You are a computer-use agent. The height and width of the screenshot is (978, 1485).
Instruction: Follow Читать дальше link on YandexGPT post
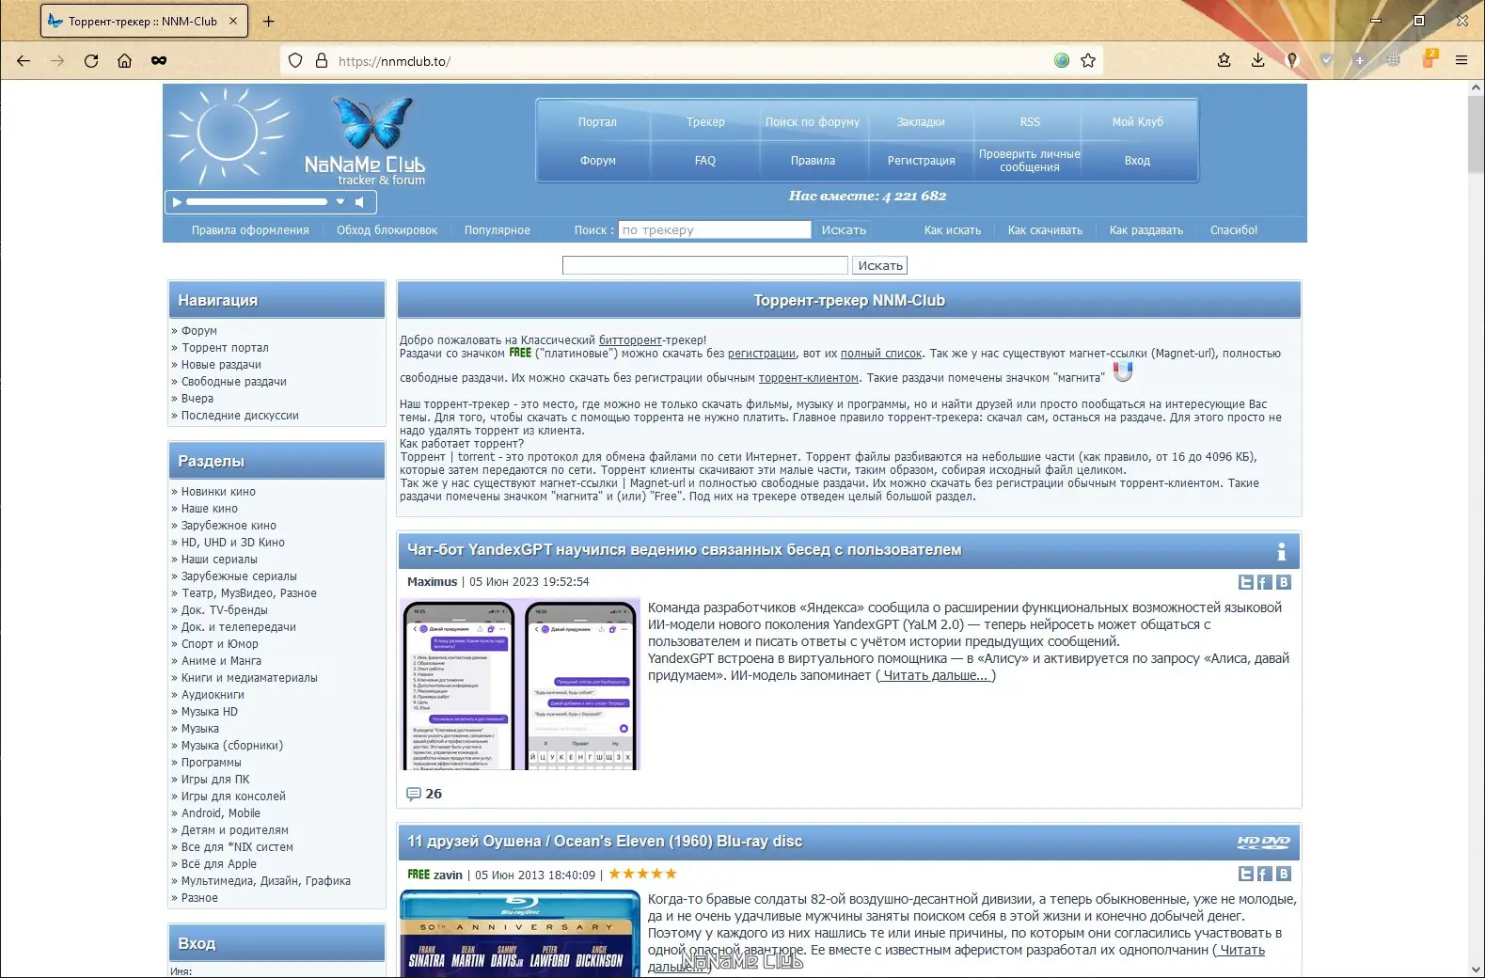[936, 675]
